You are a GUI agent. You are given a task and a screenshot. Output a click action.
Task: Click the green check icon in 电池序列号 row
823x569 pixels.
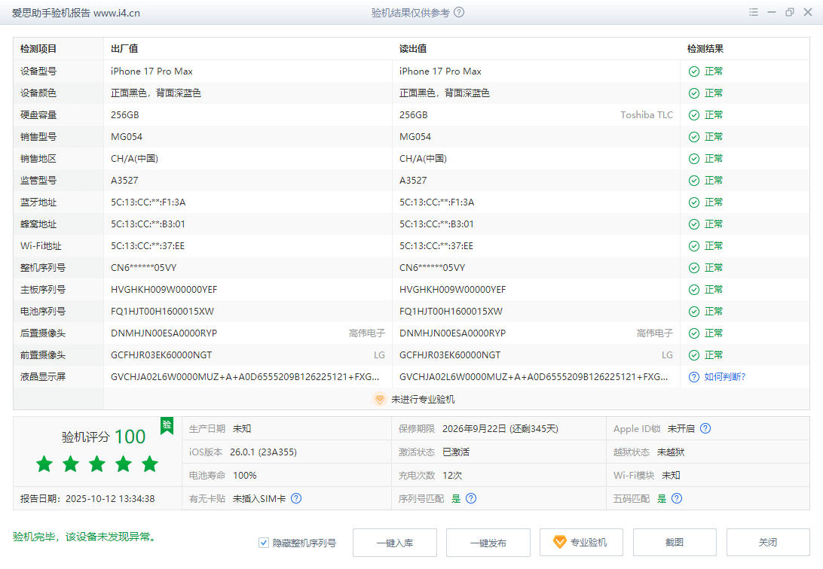coord(694,312)
